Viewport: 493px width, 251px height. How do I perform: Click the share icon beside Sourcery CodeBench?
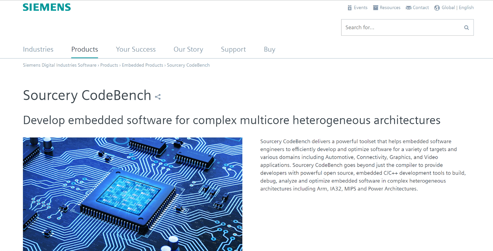coord(158,97)
